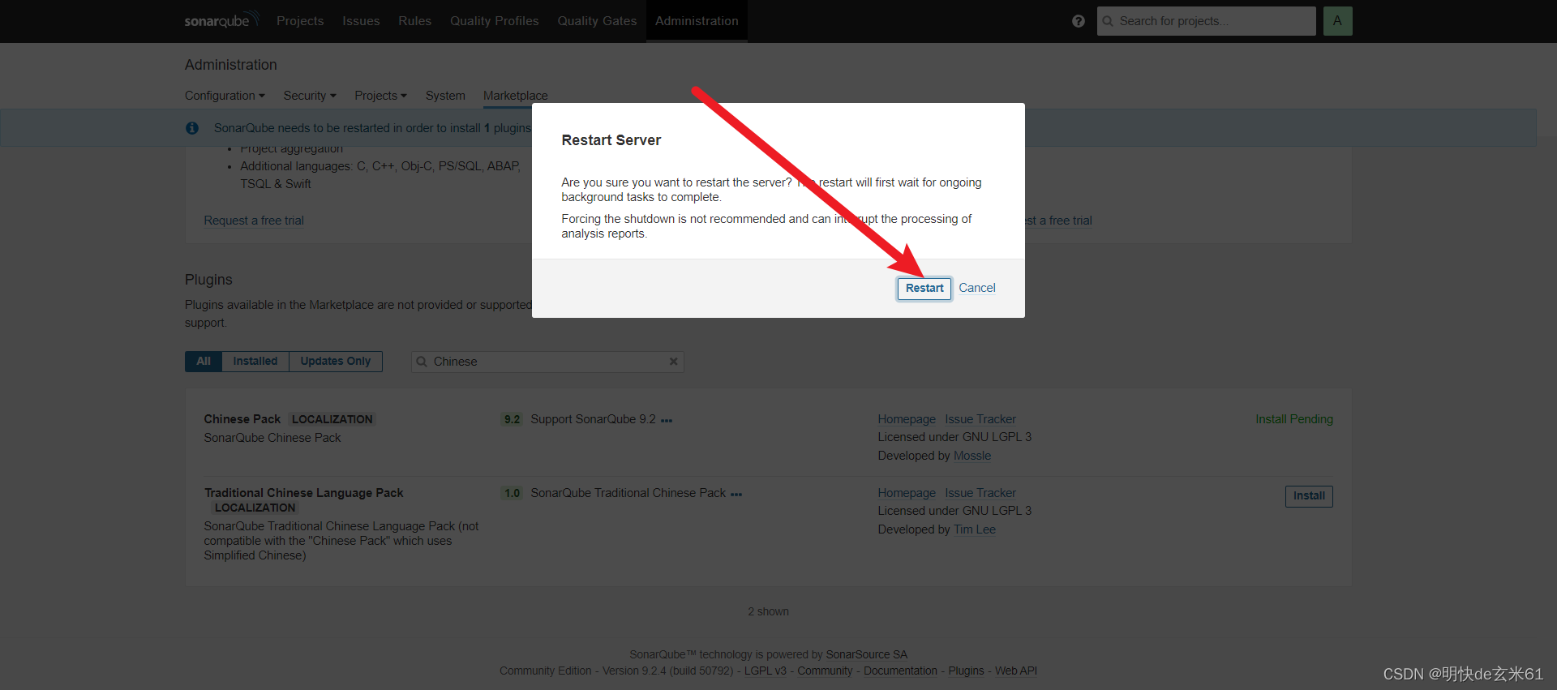This screenshot has width=1557, height=690.
Task: Cancel the Restart Server dialog
Action: (x=976, y=288)
